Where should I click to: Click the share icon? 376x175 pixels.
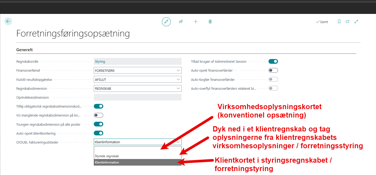coord(181,22)
